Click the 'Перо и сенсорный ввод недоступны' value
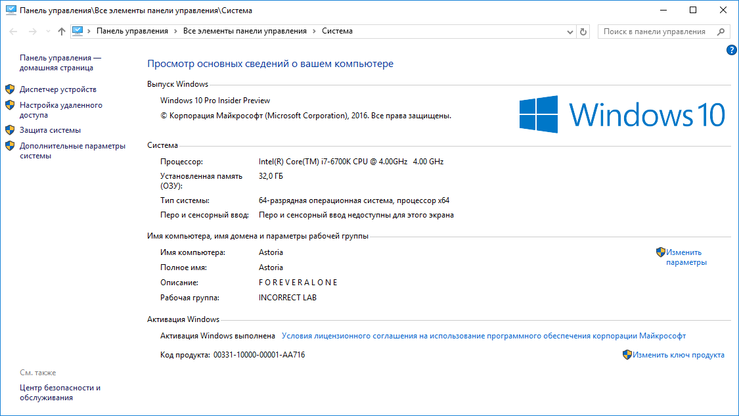 (356, 215)
